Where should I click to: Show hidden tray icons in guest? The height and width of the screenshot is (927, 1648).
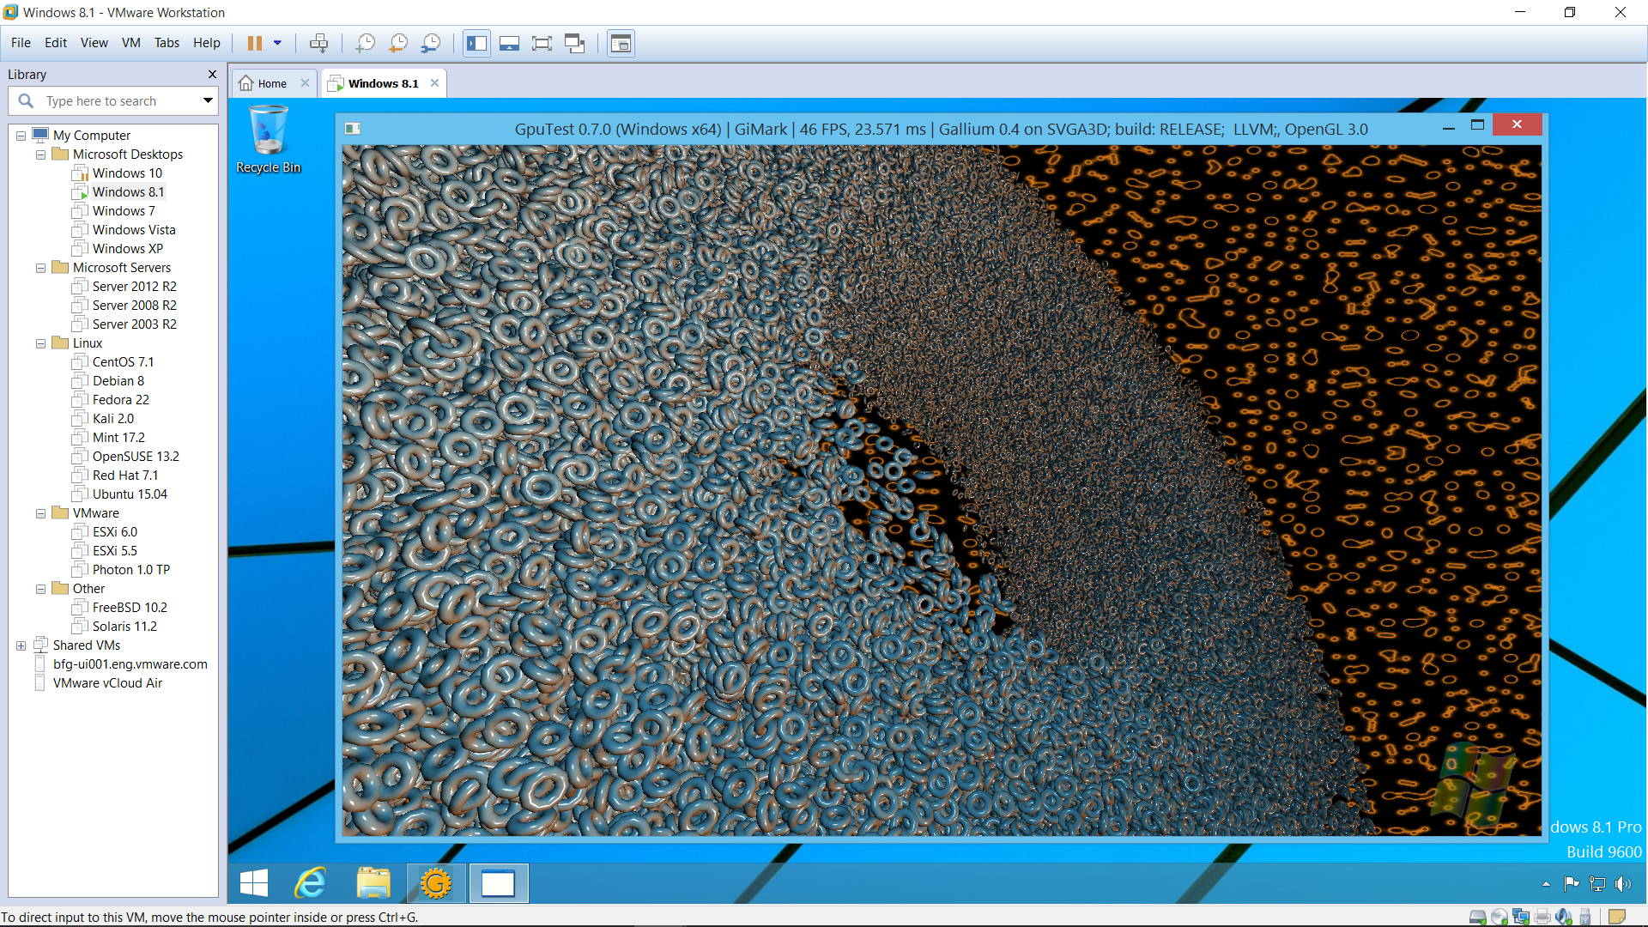point(1546,884)
